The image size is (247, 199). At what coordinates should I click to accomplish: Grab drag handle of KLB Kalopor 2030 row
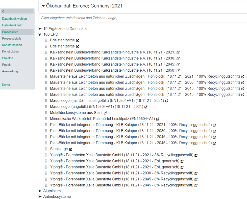tap(46, 131)
